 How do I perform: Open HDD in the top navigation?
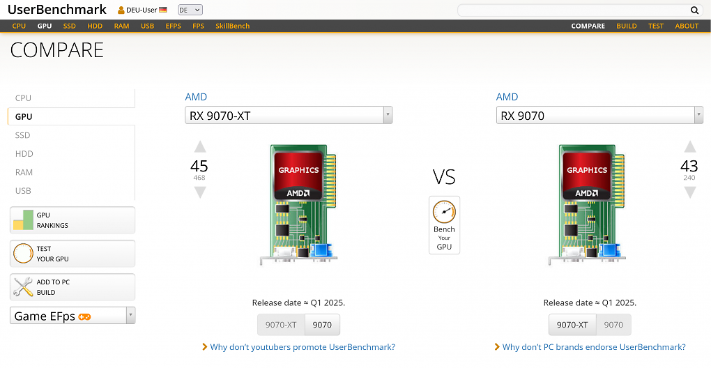click(x=95, y=26)
